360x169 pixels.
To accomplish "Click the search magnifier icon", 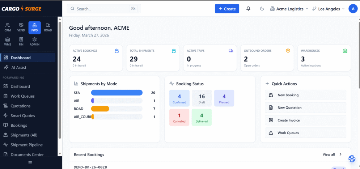I will click(x=73, y=9).
